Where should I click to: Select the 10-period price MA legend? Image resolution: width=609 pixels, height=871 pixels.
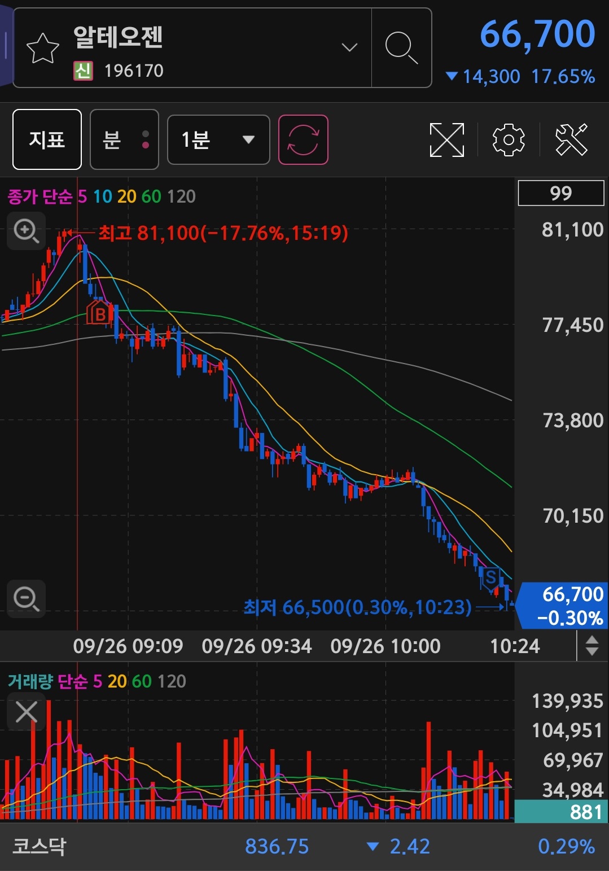pyautogui.click(x=103, y=196)
